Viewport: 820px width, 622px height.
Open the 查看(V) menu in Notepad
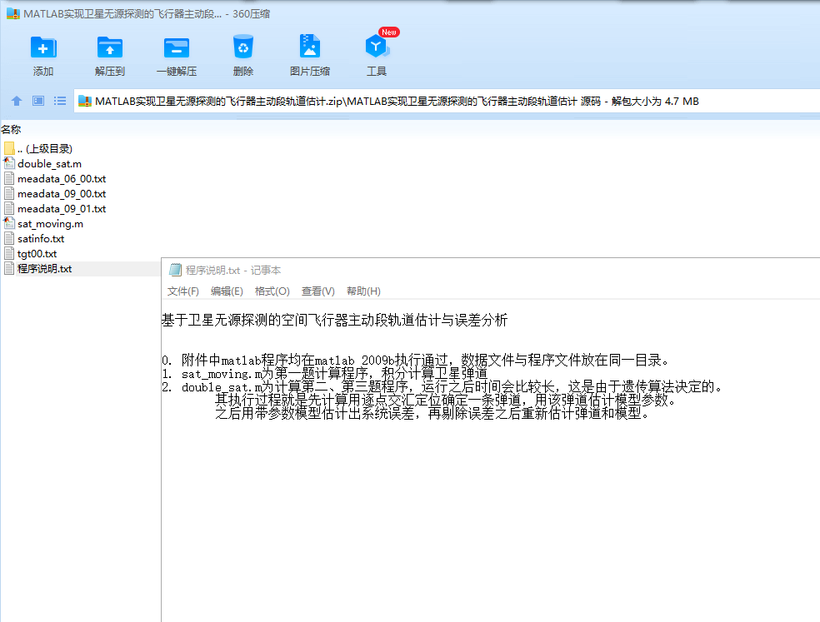click(318, 291)
